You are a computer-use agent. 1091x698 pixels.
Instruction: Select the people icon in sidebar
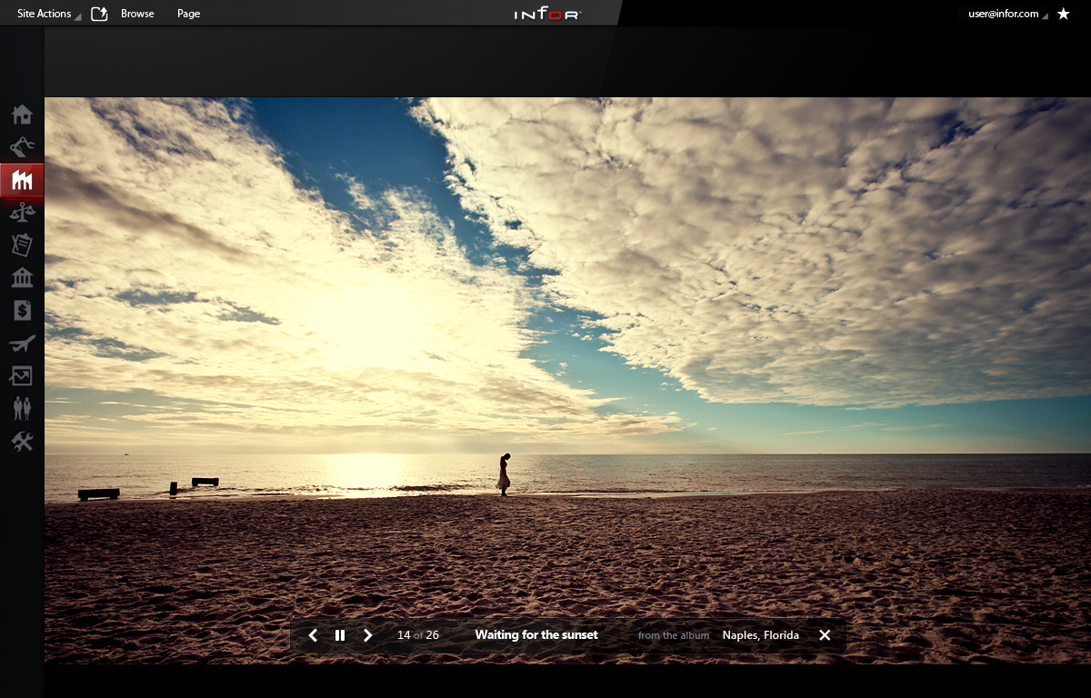(x=22, y=408)
